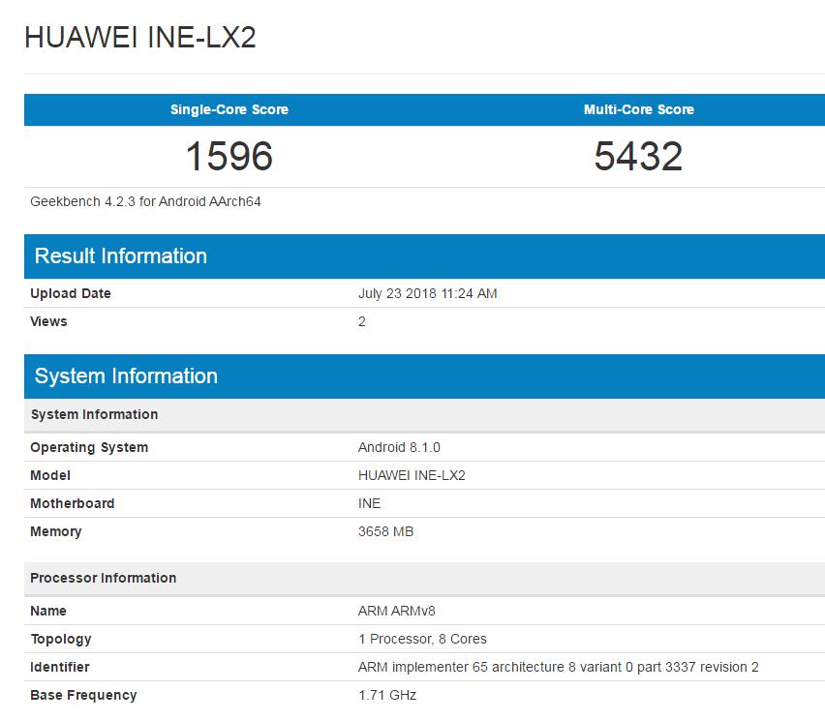This screenshot has height=721, width=825.
Task: Click the HUAWEI INE-LX2 model value
Action: tap(412, 475)
